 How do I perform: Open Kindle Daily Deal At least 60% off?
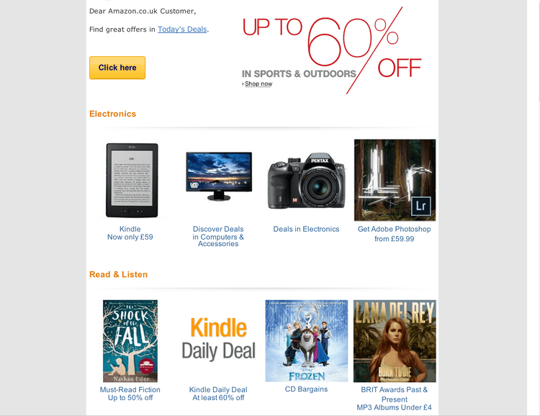tap(218, 394)
